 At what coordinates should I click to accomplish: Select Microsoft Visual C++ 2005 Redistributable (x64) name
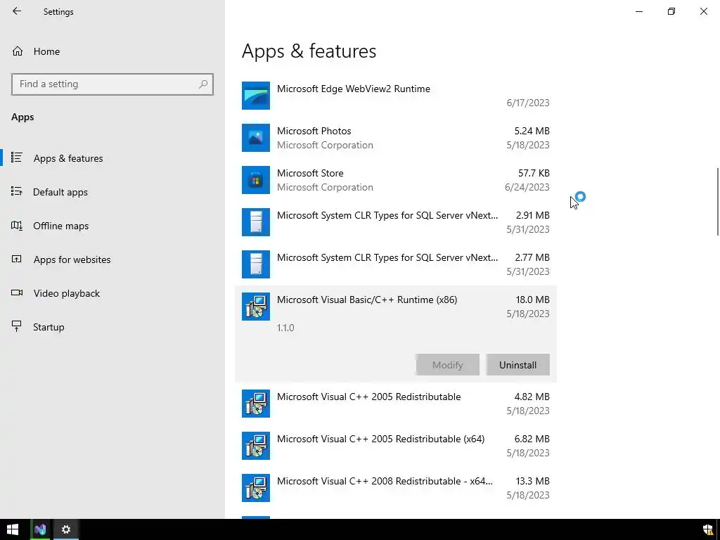380,439
